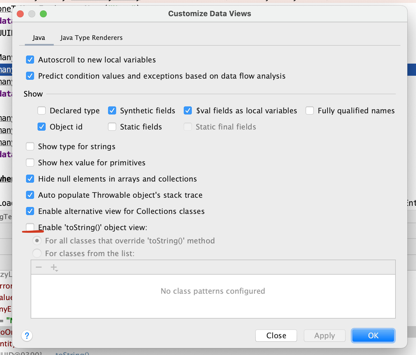Enable the Declared type checkbox

coord(42,111)
